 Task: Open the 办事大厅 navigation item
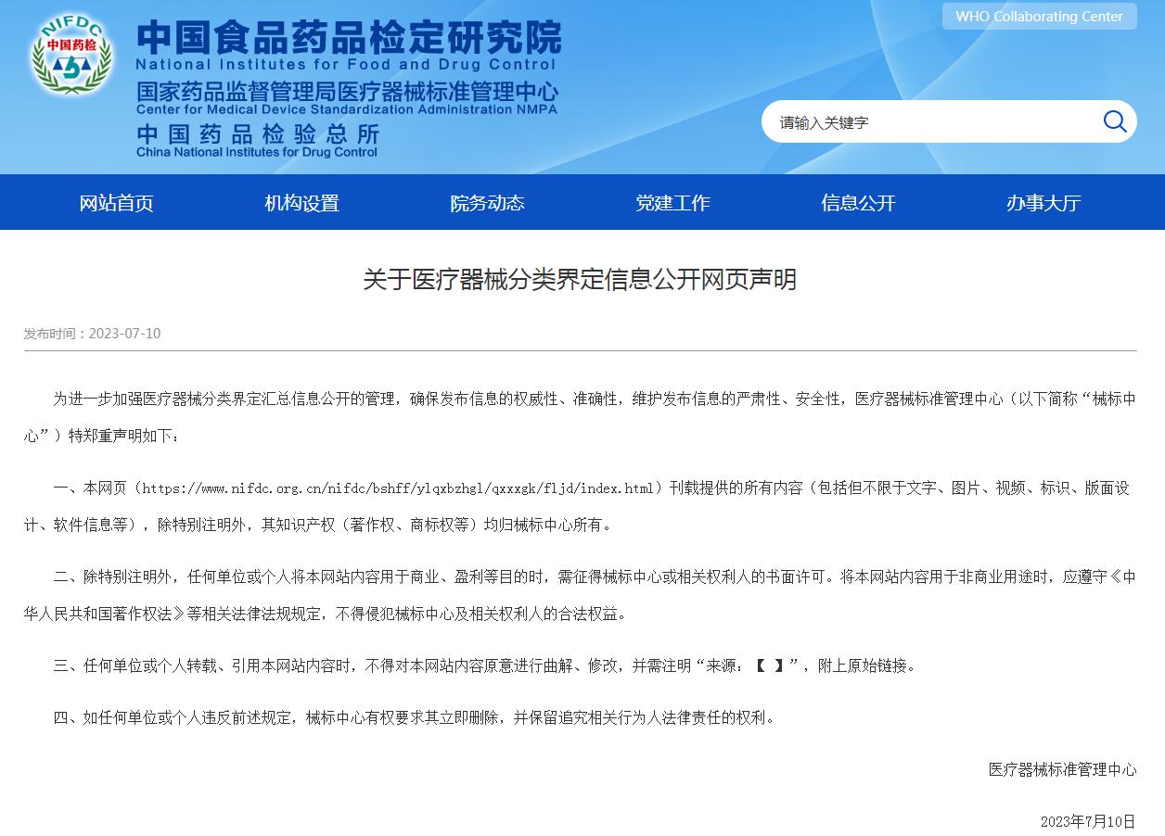coord(1043,203)
